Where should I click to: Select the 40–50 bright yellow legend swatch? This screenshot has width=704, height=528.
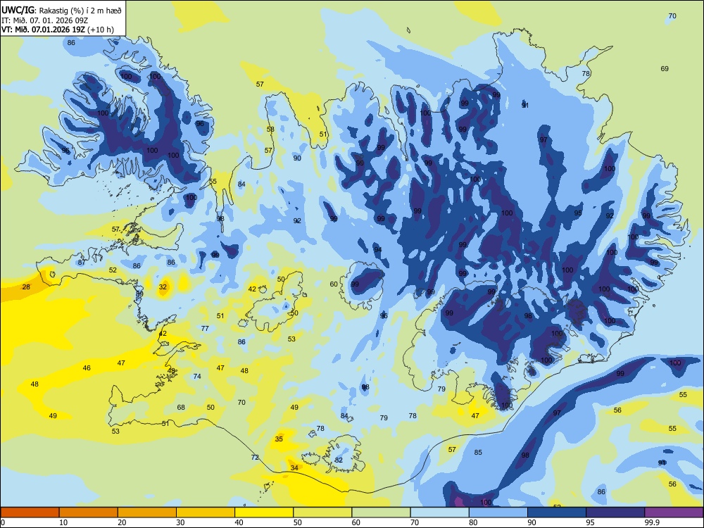tap(264, 513)
